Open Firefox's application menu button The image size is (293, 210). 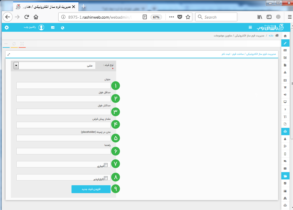tap(289, 17)
